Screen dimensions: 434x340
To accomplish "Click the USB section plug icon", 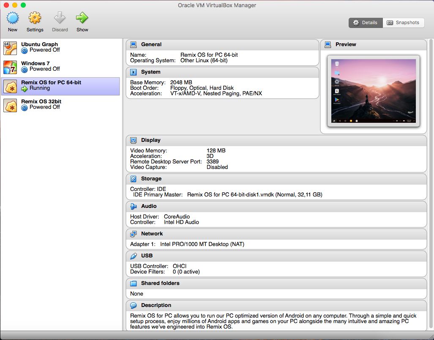I will (134, 256).
